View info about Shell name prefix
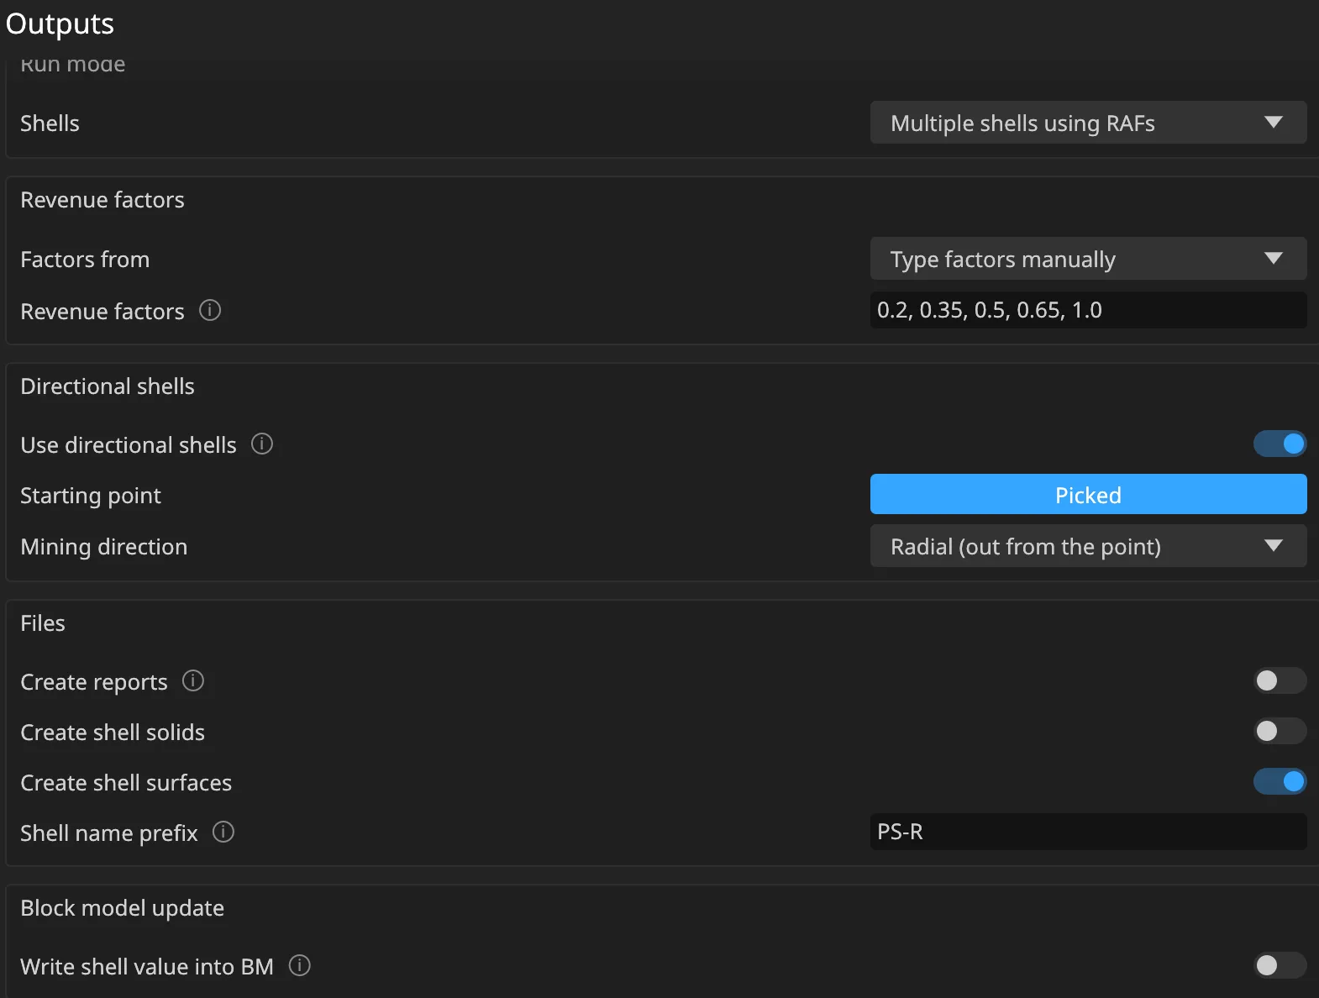 [x=223, y=832]
